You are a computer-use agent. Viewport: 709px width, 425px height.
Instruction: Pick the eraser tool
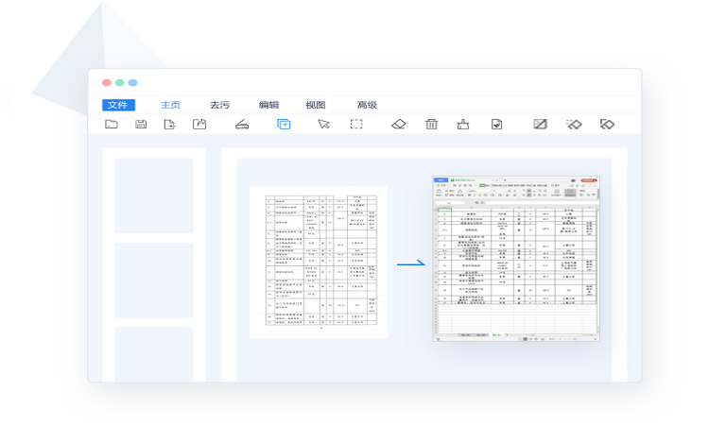(398, 125)
